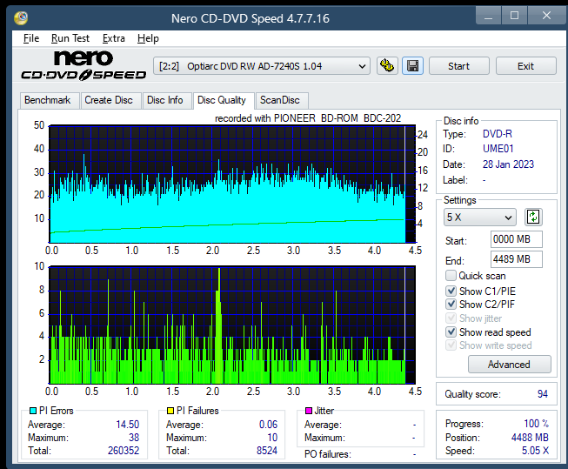Click PI Errors total 260352
568x469 pixels.
click(x=124, y=451)
